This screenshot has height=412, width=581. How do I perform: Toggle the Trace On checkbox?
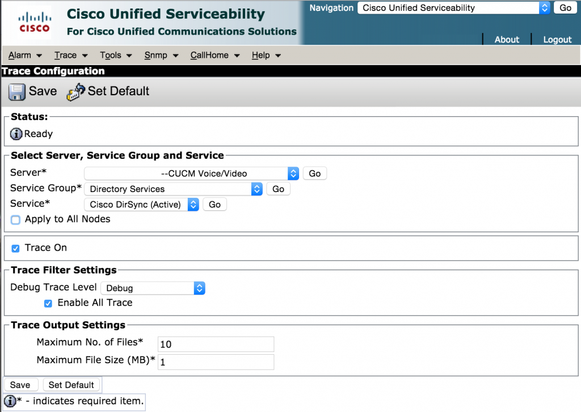pos(15,248)
